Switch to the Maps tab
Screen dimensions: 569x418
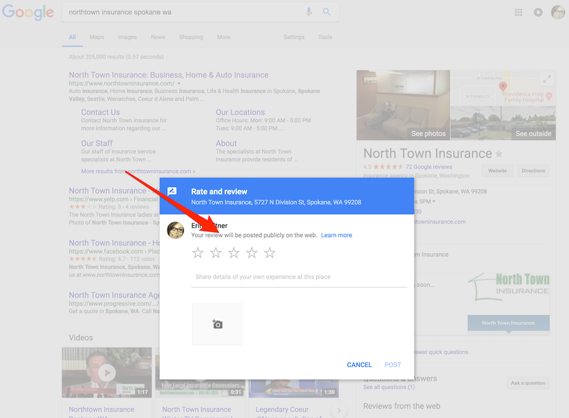click(97, 37)
